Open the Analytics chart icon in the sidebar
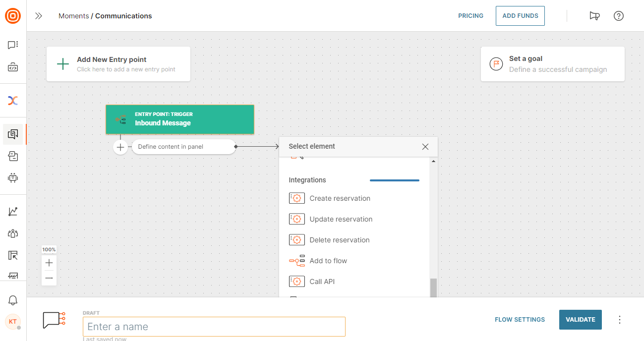 tap(13, 211)
